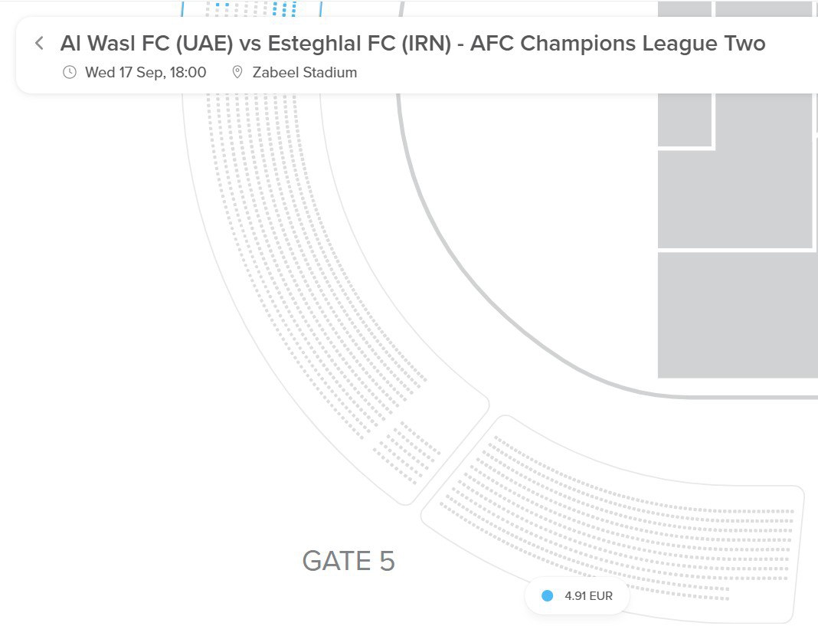Click the location pin icon
The image size is (818, 626).
237,73
